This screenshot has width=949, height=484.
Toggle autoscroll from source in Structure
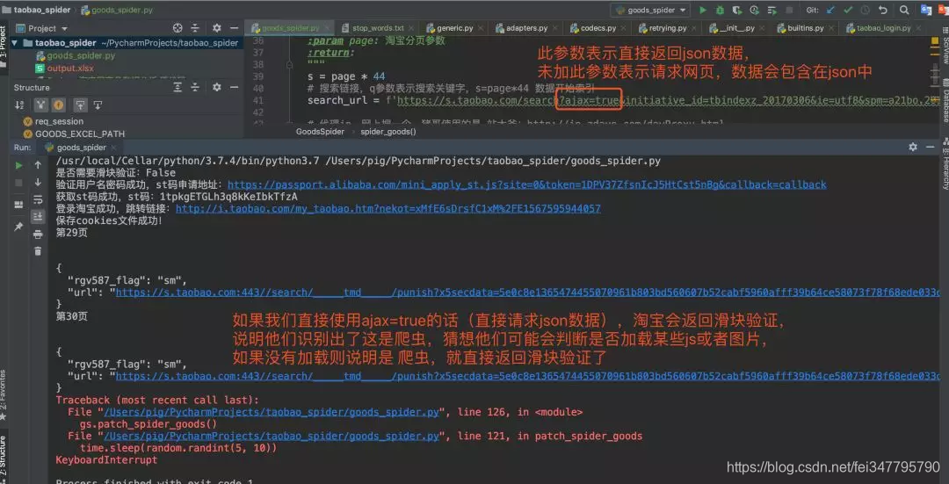point(98,105)
